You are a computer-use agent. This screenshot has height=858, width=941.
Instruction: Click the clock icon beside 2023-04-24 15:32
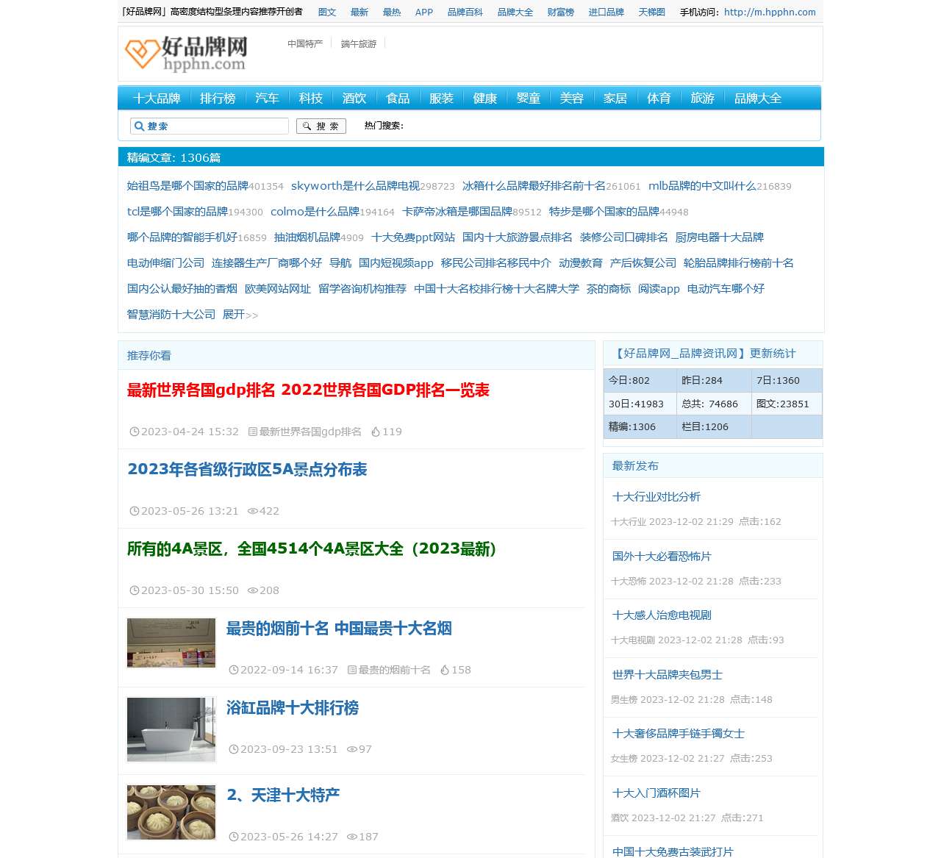[135, 432]
